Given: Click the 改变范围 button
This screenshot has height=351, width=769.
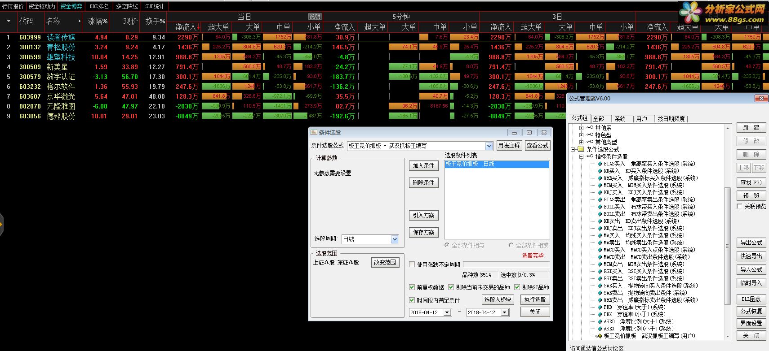Looking at the screenshot, I should (385, 262).
